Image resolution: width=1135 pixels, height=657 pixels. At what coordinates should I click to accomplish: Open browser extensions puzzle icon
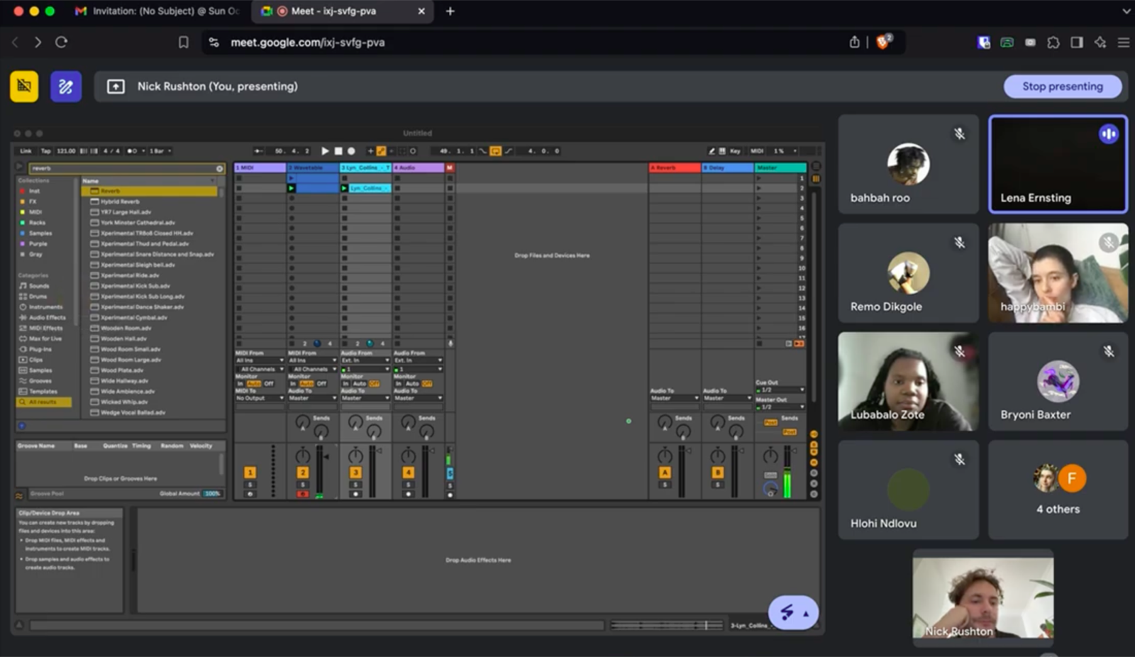point(1053,43)
